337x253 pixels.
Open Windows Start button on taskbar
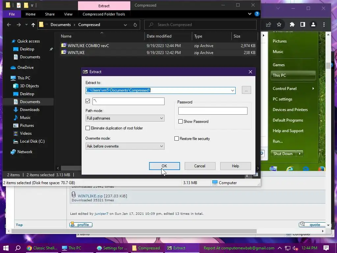click(6, 248)
